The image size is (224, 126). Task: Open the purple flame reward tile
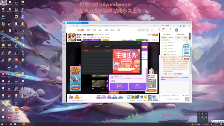[137, 86]
